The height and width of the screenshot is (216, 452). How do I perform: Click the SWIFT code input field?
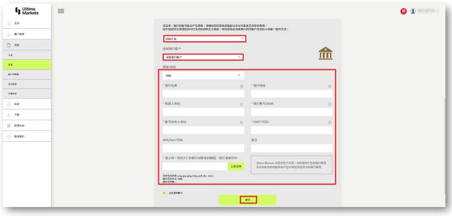coord(291,130)
